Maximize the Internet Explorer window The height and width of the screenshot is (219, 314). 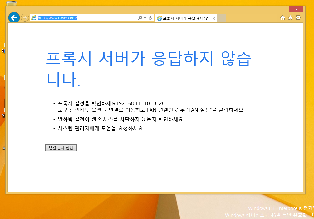point(285,9)
